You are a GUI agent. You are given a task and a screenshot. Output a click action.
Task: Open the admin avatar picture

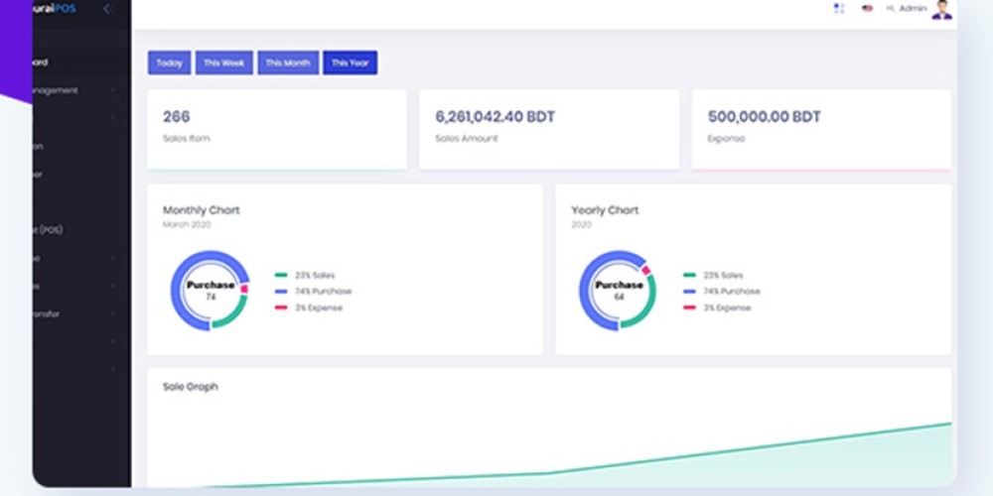941,10
